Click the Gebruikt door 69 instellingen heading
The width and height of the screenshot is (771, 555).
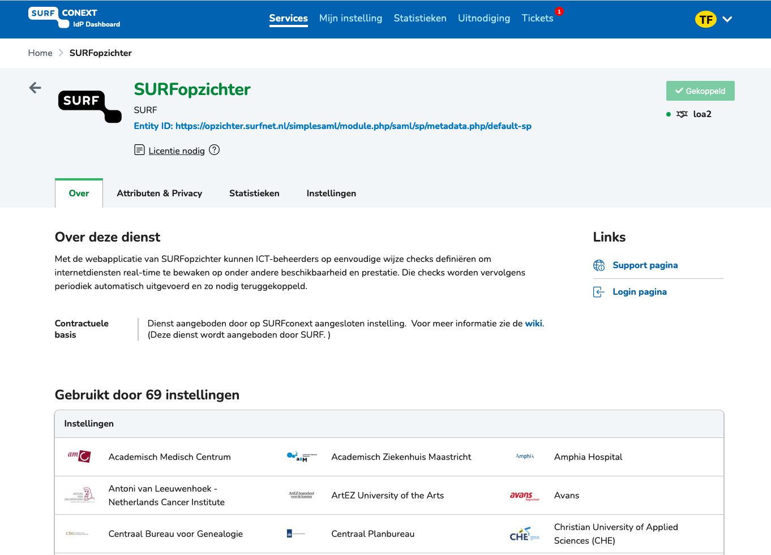coord(147,395)
